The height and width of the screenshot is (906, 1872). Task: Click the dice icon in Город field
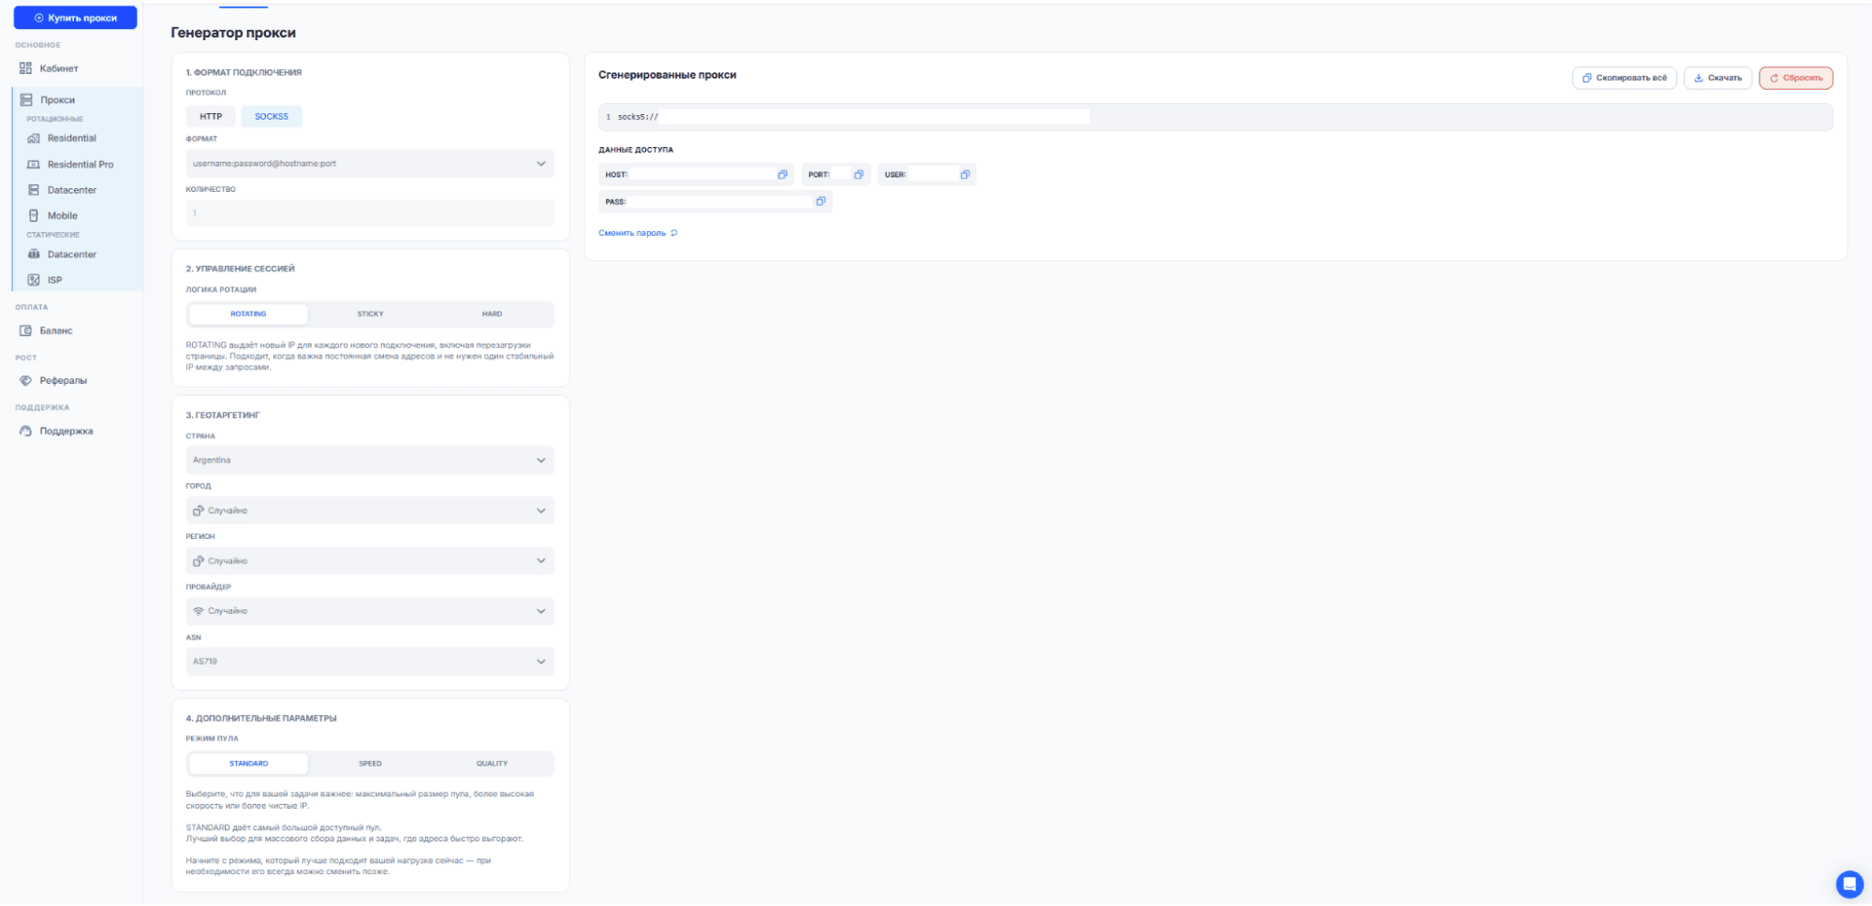point(198,511)
